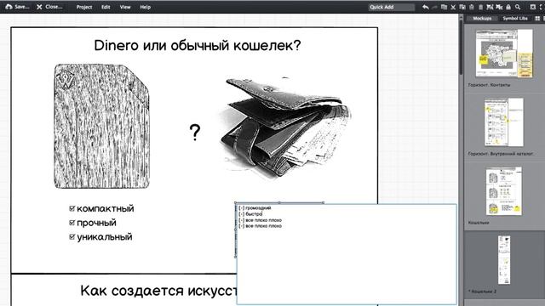Click the Duplicate selection toolbar icon
545x306 pixels.
[444, 7]
